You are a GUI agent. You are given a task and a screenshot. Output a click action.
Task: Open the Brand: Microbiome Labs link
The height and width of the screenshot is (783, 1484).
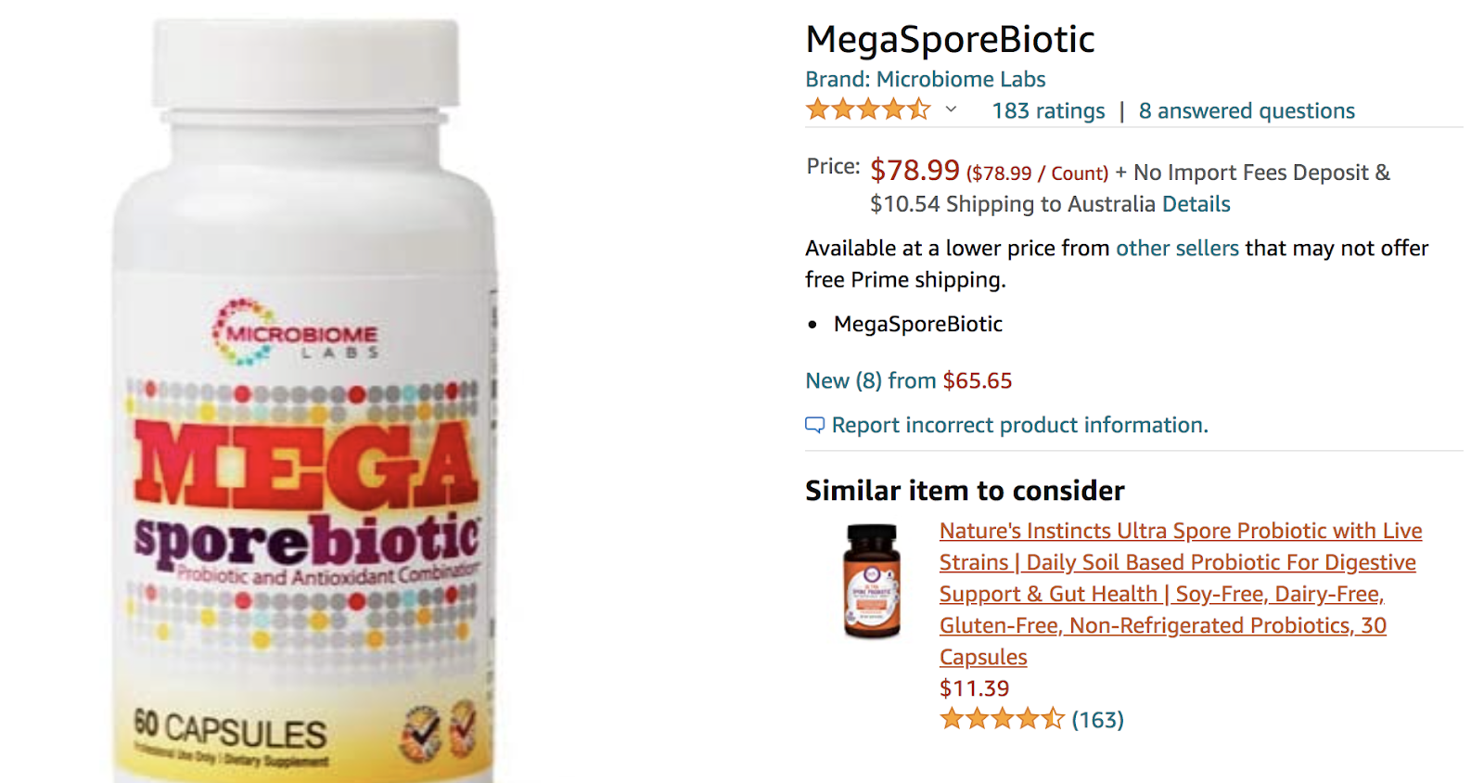pos(926,80)
